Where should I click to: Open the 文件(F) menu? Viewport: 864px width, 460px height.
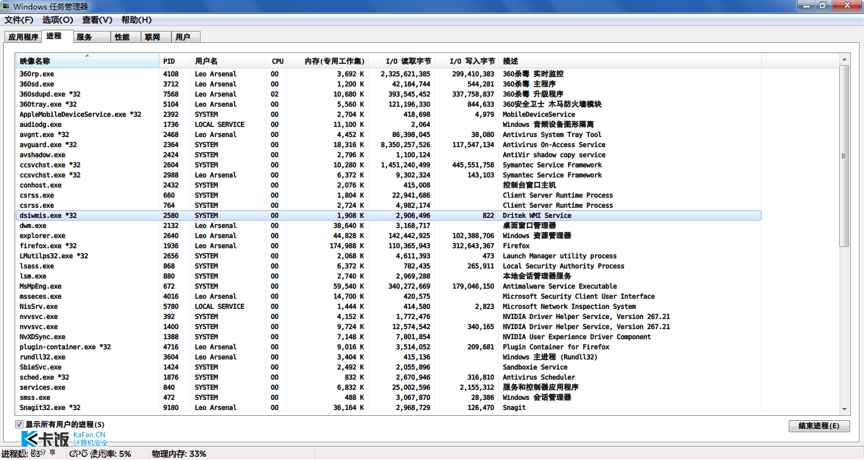click(18, 20)
